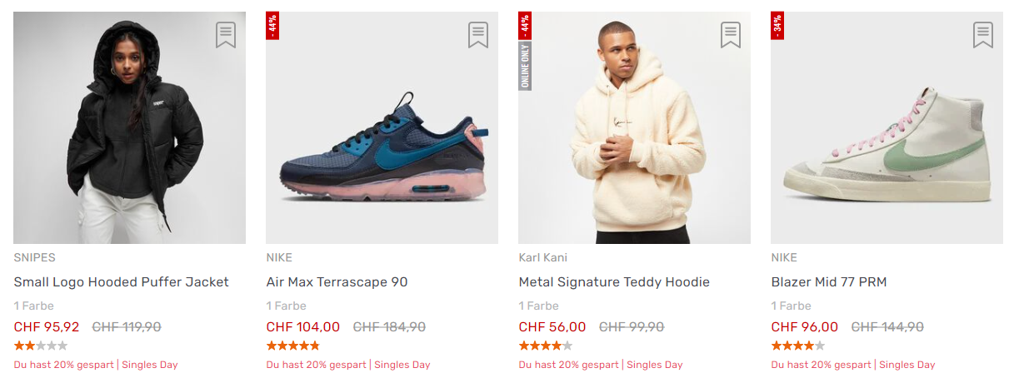Click the puffer jacket's two-star rating
Viewport: 1019px width, 383px height.
40,346
